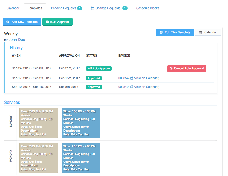
Task: Click the WHEN column header
Action: click(x=16, y=55)
